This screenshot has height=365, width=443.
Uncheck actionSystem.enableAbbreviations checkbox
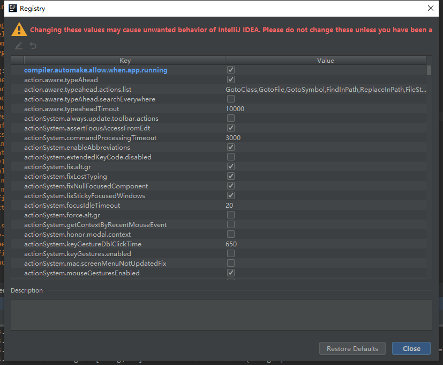[x=231, y=147]
